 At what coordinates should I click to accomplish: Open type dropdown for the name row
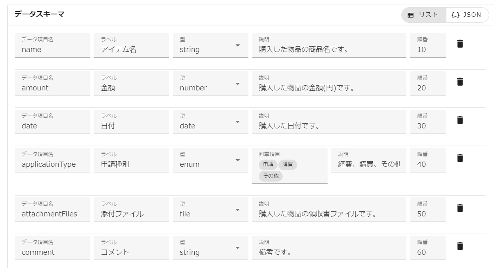[x=210, y=46]
